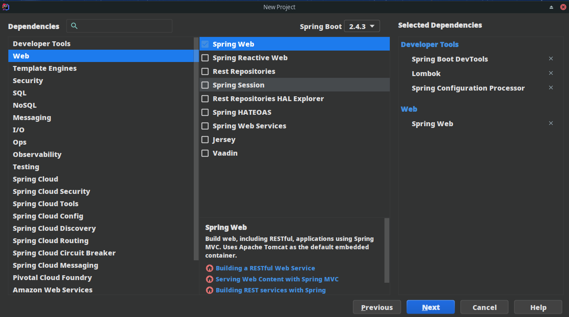Select Spring Cloud Config category
Viewport: 569px width, 317px height.
pyautogui.click(x=101, y=216)
